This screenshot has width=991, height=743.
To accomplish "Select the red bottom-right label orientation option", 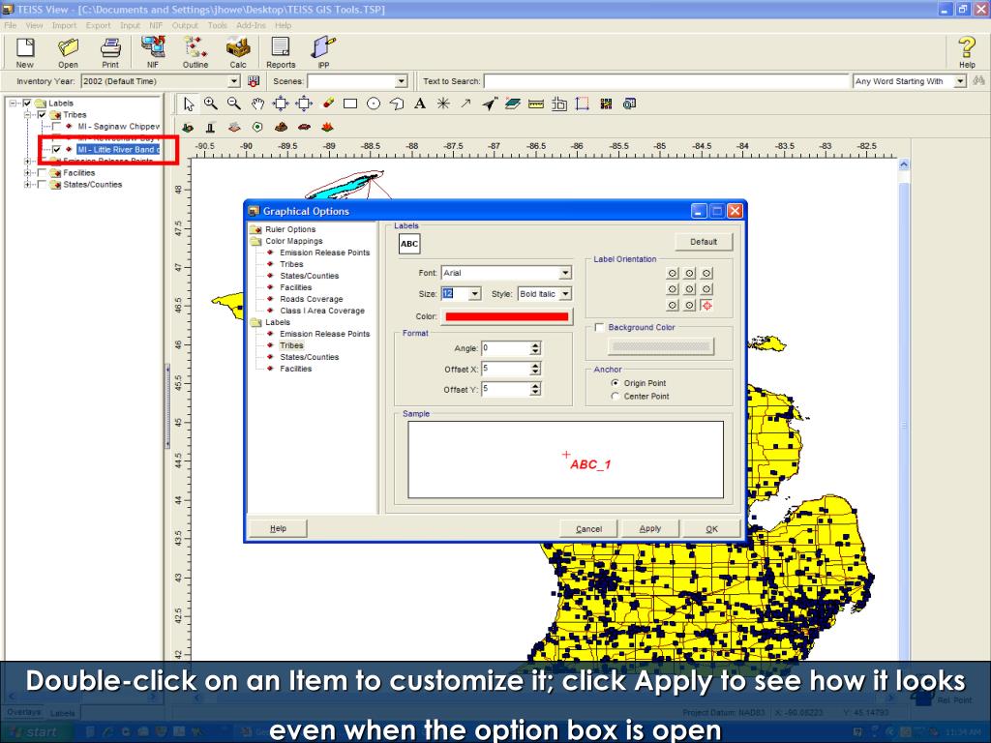I will pyautogui.click(x=706, y=305).
